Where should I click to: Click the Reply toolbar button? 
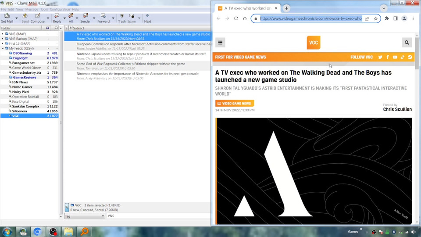tap(57, 18)
